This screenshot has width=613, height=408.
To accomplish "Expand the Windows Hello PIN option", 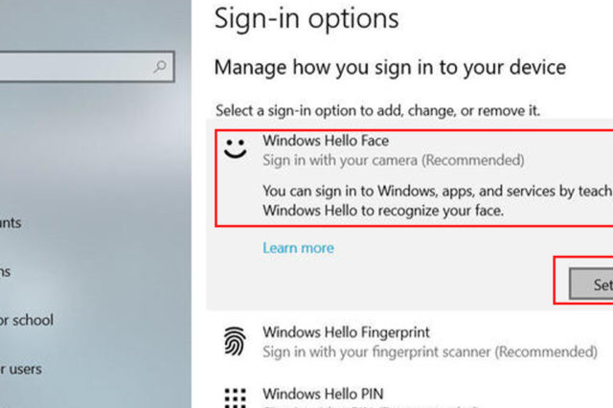I will pyautogui.click(x=323, y=394).
